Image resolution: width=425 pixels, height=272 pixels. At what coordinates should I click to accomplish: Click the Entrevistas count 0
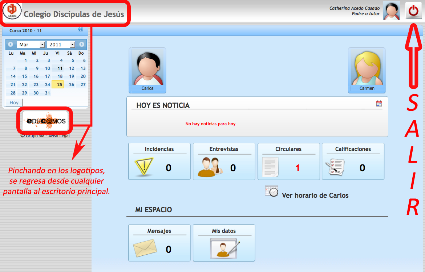point(233,168)
